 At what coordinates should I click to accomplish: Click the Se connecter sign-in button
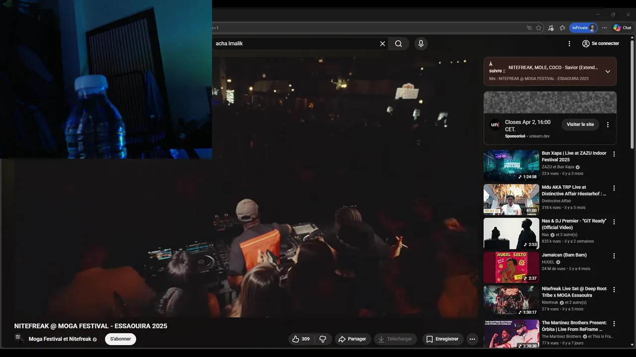pyautogui.click(x=600, y=44)
